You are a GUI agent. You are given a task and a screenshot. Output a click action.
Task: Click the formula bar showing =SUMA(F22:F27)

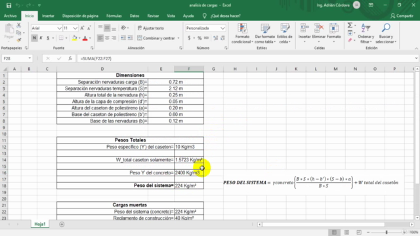[247, 58]
